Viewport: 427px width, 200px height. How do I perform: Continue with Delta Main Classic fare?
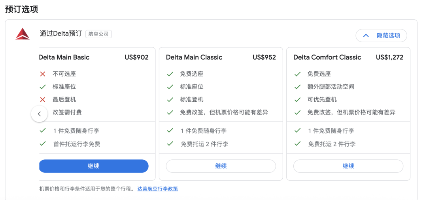[x=221, y=166]
